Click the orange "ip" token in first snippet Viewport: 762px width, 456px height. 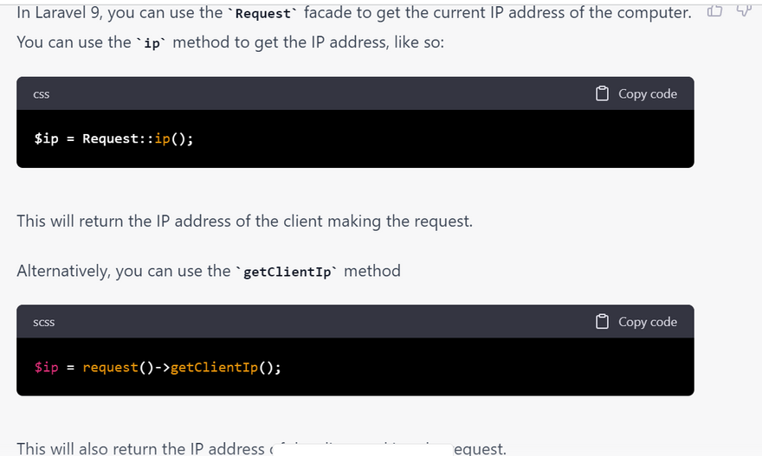[x=162, y=138]
